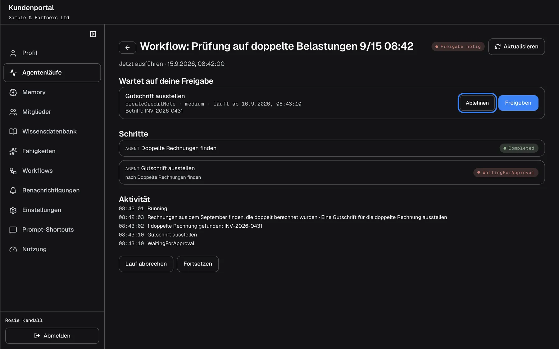The image size is (559, 349).
Task: Click the Memory brain icon
Action: [x=13, y=92]
